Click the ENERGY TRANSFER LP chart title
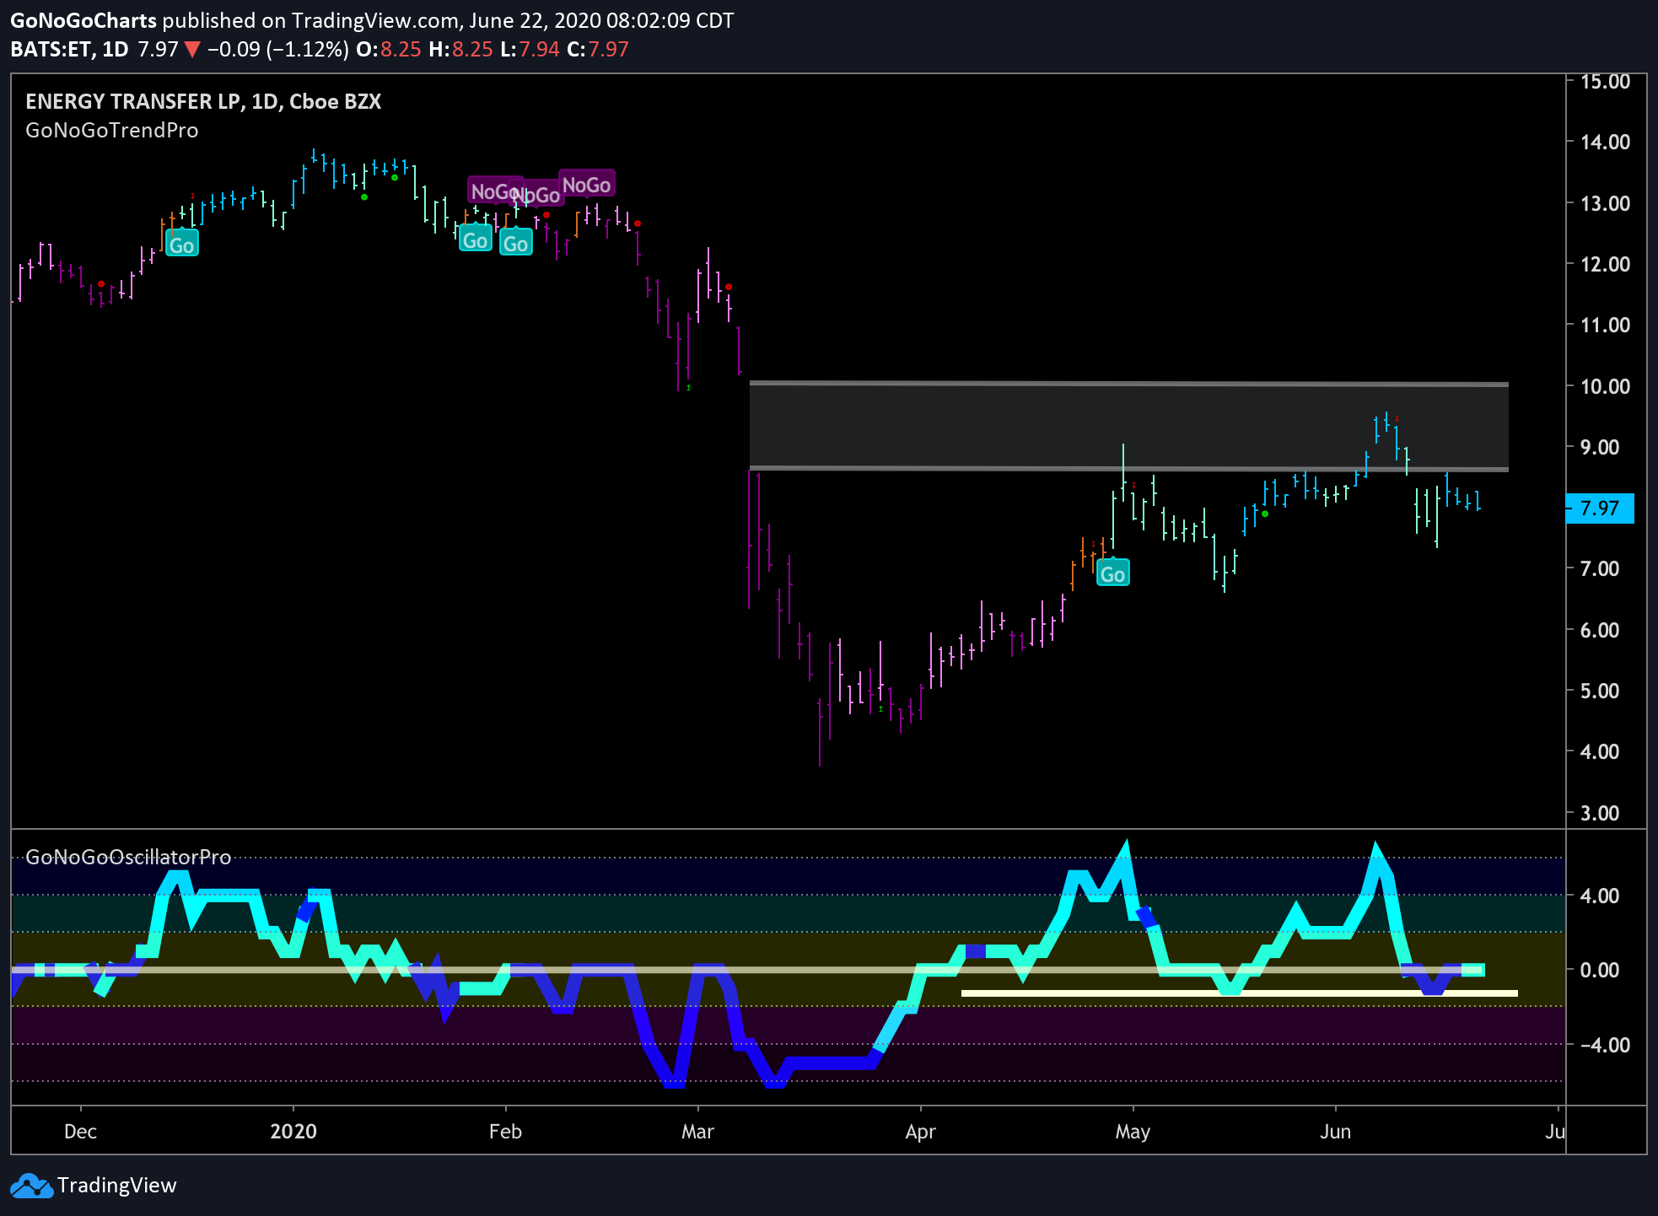 [x=203, y=101]
